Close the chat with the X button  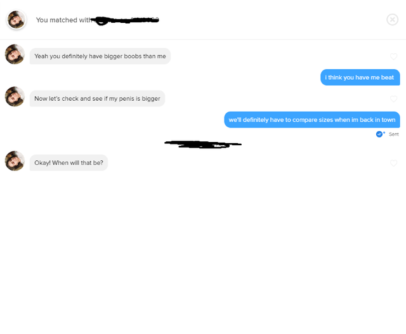393,20
